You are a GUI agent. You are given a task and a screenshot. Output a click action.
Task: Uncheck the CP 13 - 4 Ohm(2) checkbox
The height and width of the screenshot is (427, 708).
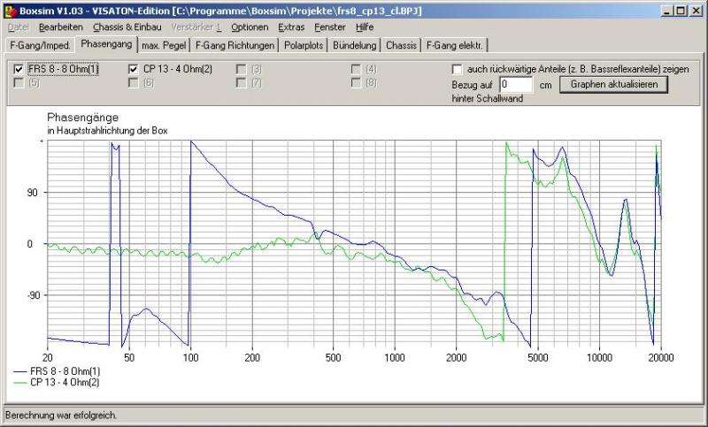134,69
